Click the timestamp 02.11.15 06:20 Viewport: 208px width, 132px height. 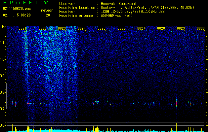pos(17,15)
